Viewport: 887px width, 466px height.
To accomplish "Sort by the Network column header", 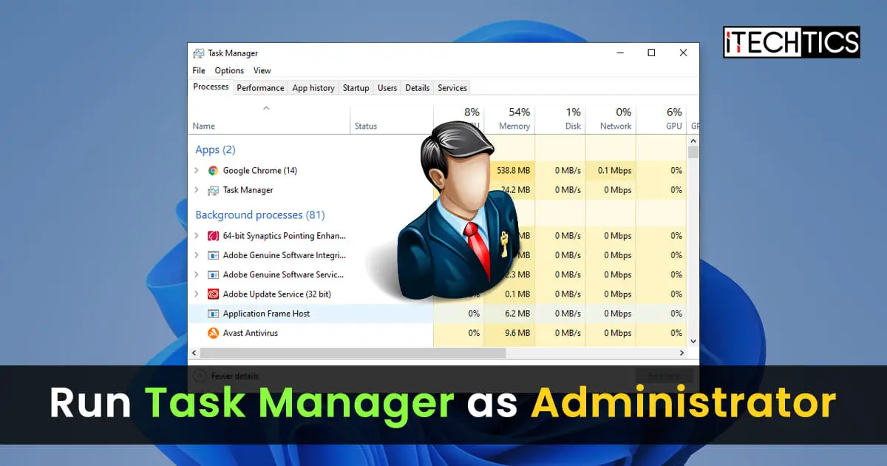I will pos(611,119).
